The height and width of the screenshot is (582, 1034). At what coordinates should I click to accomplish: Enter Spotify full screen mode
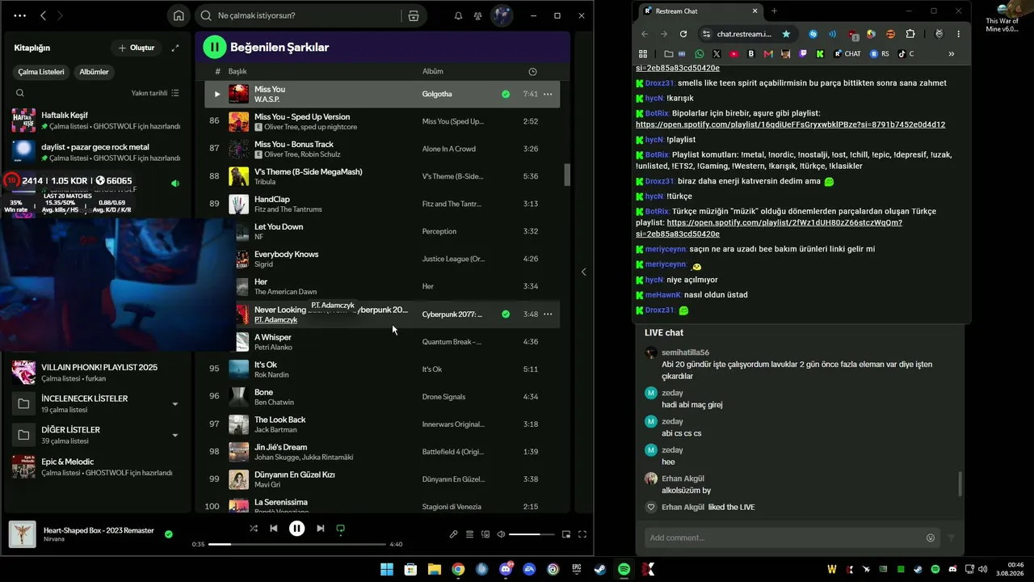tap(582, 534)
